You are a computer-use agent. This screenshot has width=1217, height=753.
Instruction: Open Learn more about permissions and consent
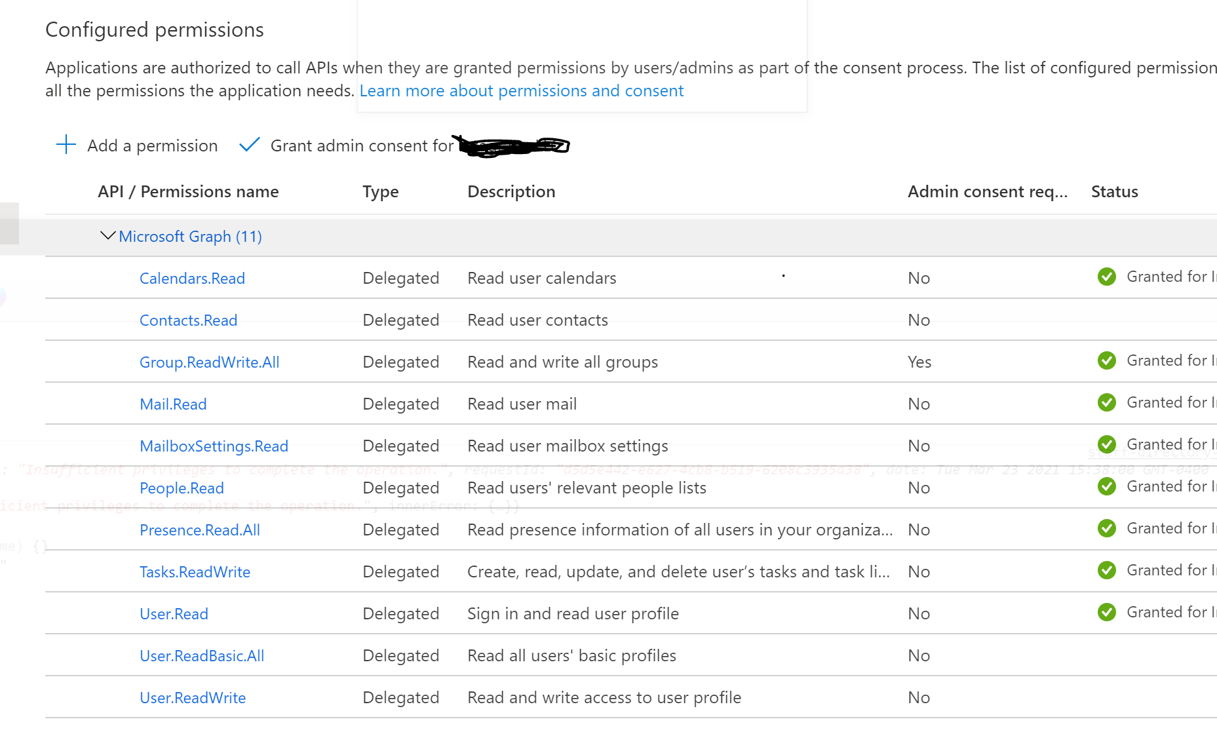pos(521,91)
